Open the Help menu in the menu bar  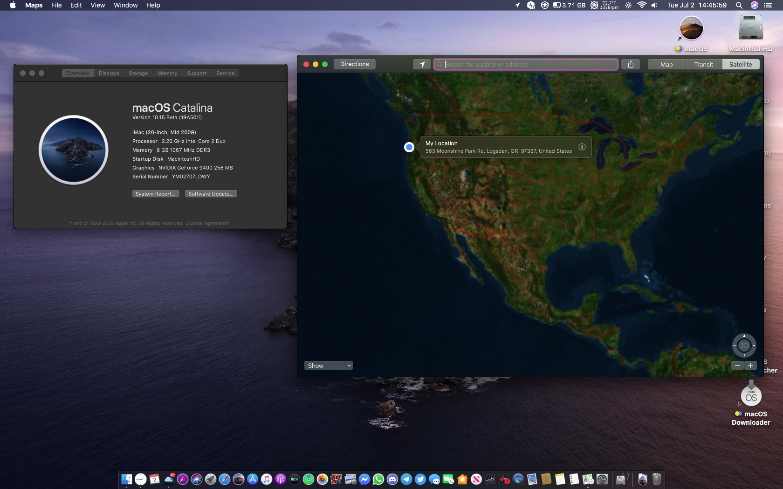point(153,5)
